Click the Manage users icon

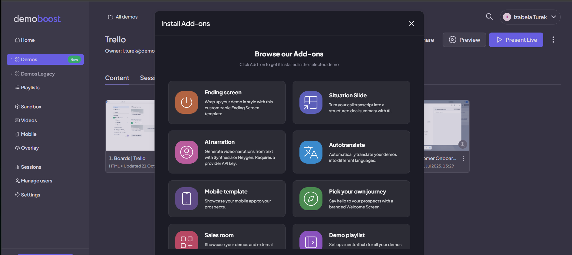coord(17,181)
